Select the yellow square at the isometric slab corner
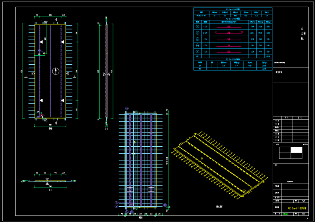The width and height of the screenshot is (315, 222). (244, 191)
